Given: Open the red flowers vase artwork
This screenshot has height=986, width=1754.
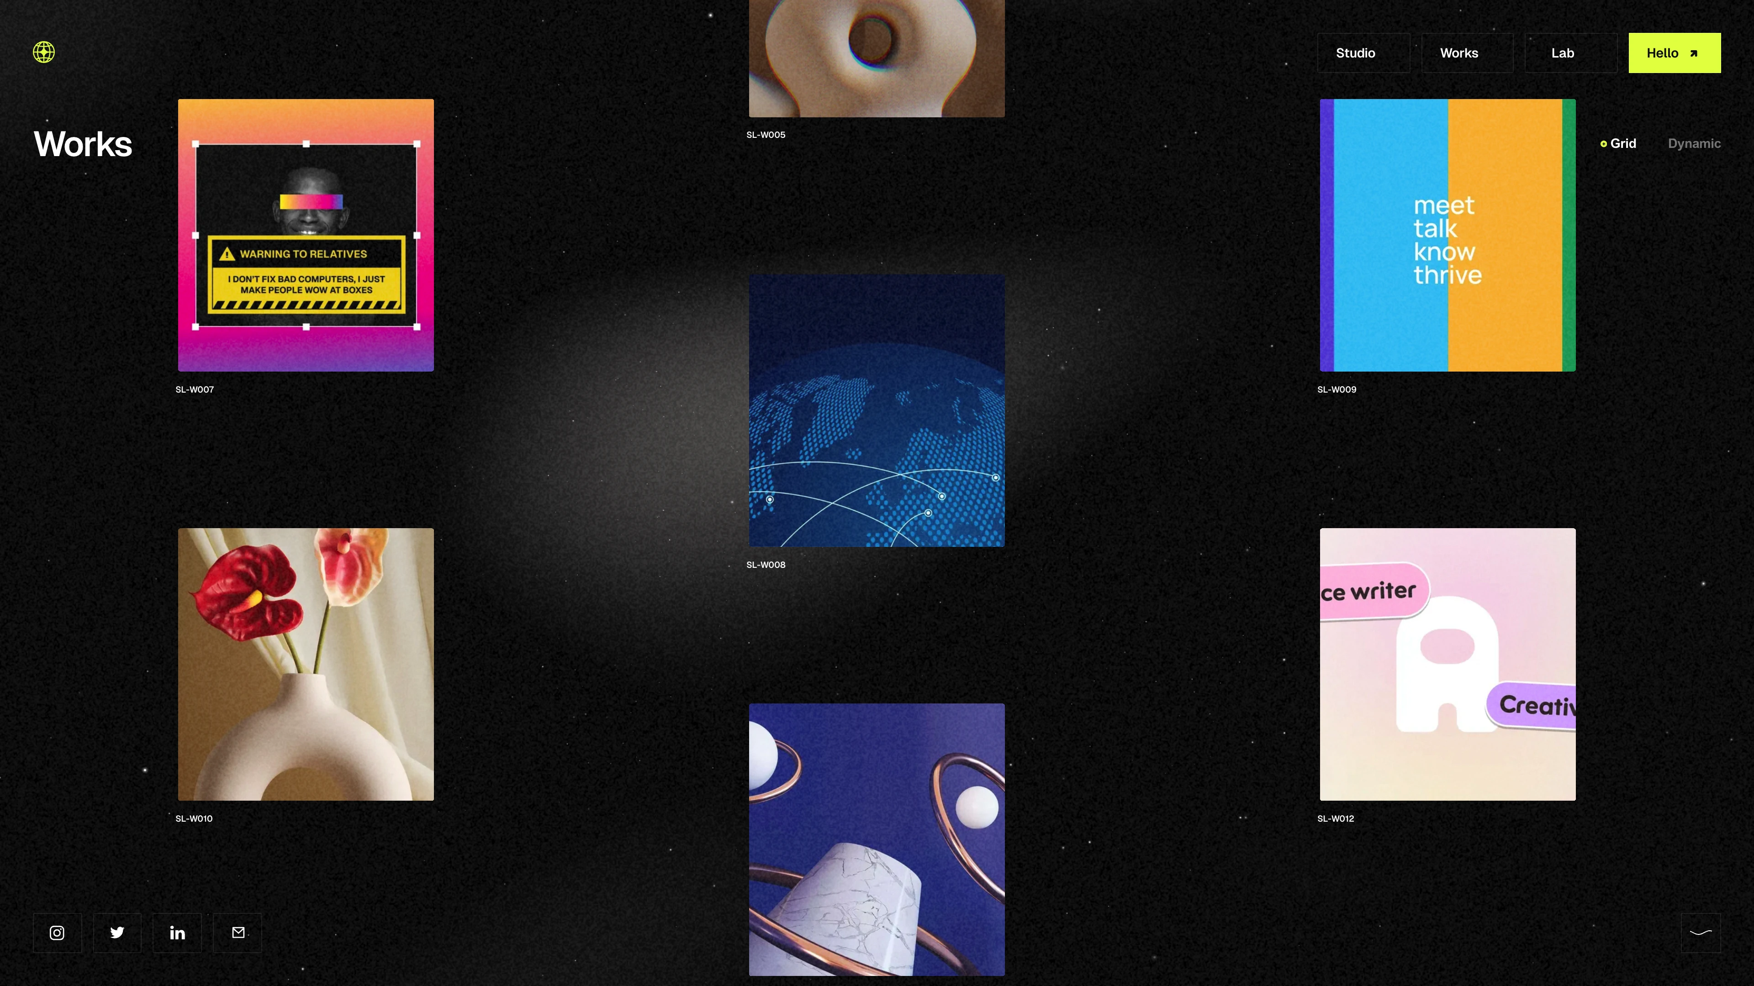Looking at the screenshot, I should [306, 664].
